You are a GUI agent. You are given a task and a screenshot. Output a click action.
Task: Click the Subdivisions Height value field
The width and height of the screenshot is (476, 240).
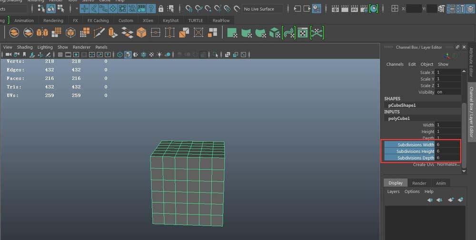447,151
